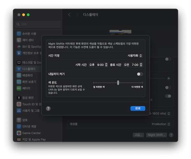Click 완료 to close the dialog
191x159 pixels.
(138, 109)
